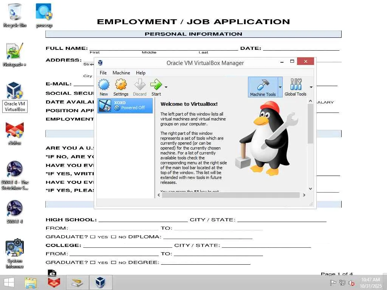Click VirtualBox title bar cube icon
This screenshot has height=290, width=387.
point(100,63)
